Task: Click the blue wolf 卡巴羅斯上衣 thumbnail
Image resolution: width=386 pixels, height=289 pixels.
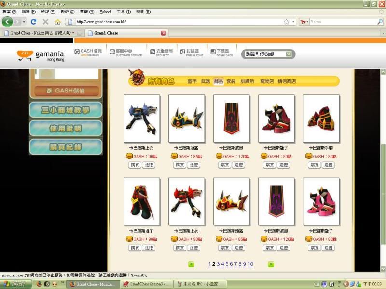Action: (141, 118)
